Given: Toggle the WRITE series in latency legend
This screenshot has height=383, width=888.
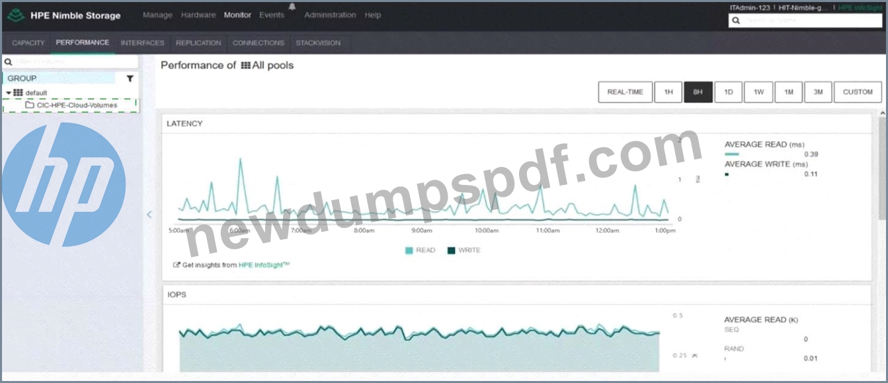Looking at the screenshot, I should [464, 250].
